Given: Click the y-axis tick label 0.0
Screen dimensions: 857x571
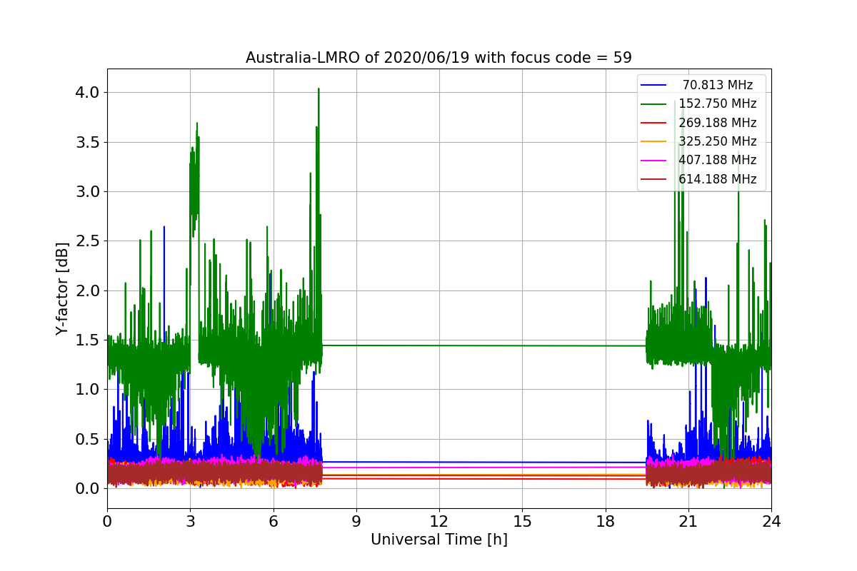Looking at the screenshot, I should click(x=86, y=489).
